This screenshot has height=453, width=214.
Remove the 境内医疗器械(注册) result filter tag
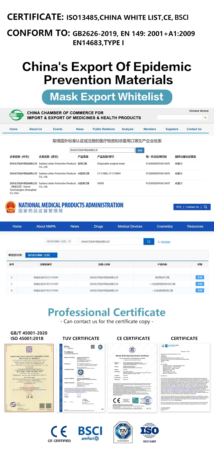pyautogui.click(x=54, y=255)
